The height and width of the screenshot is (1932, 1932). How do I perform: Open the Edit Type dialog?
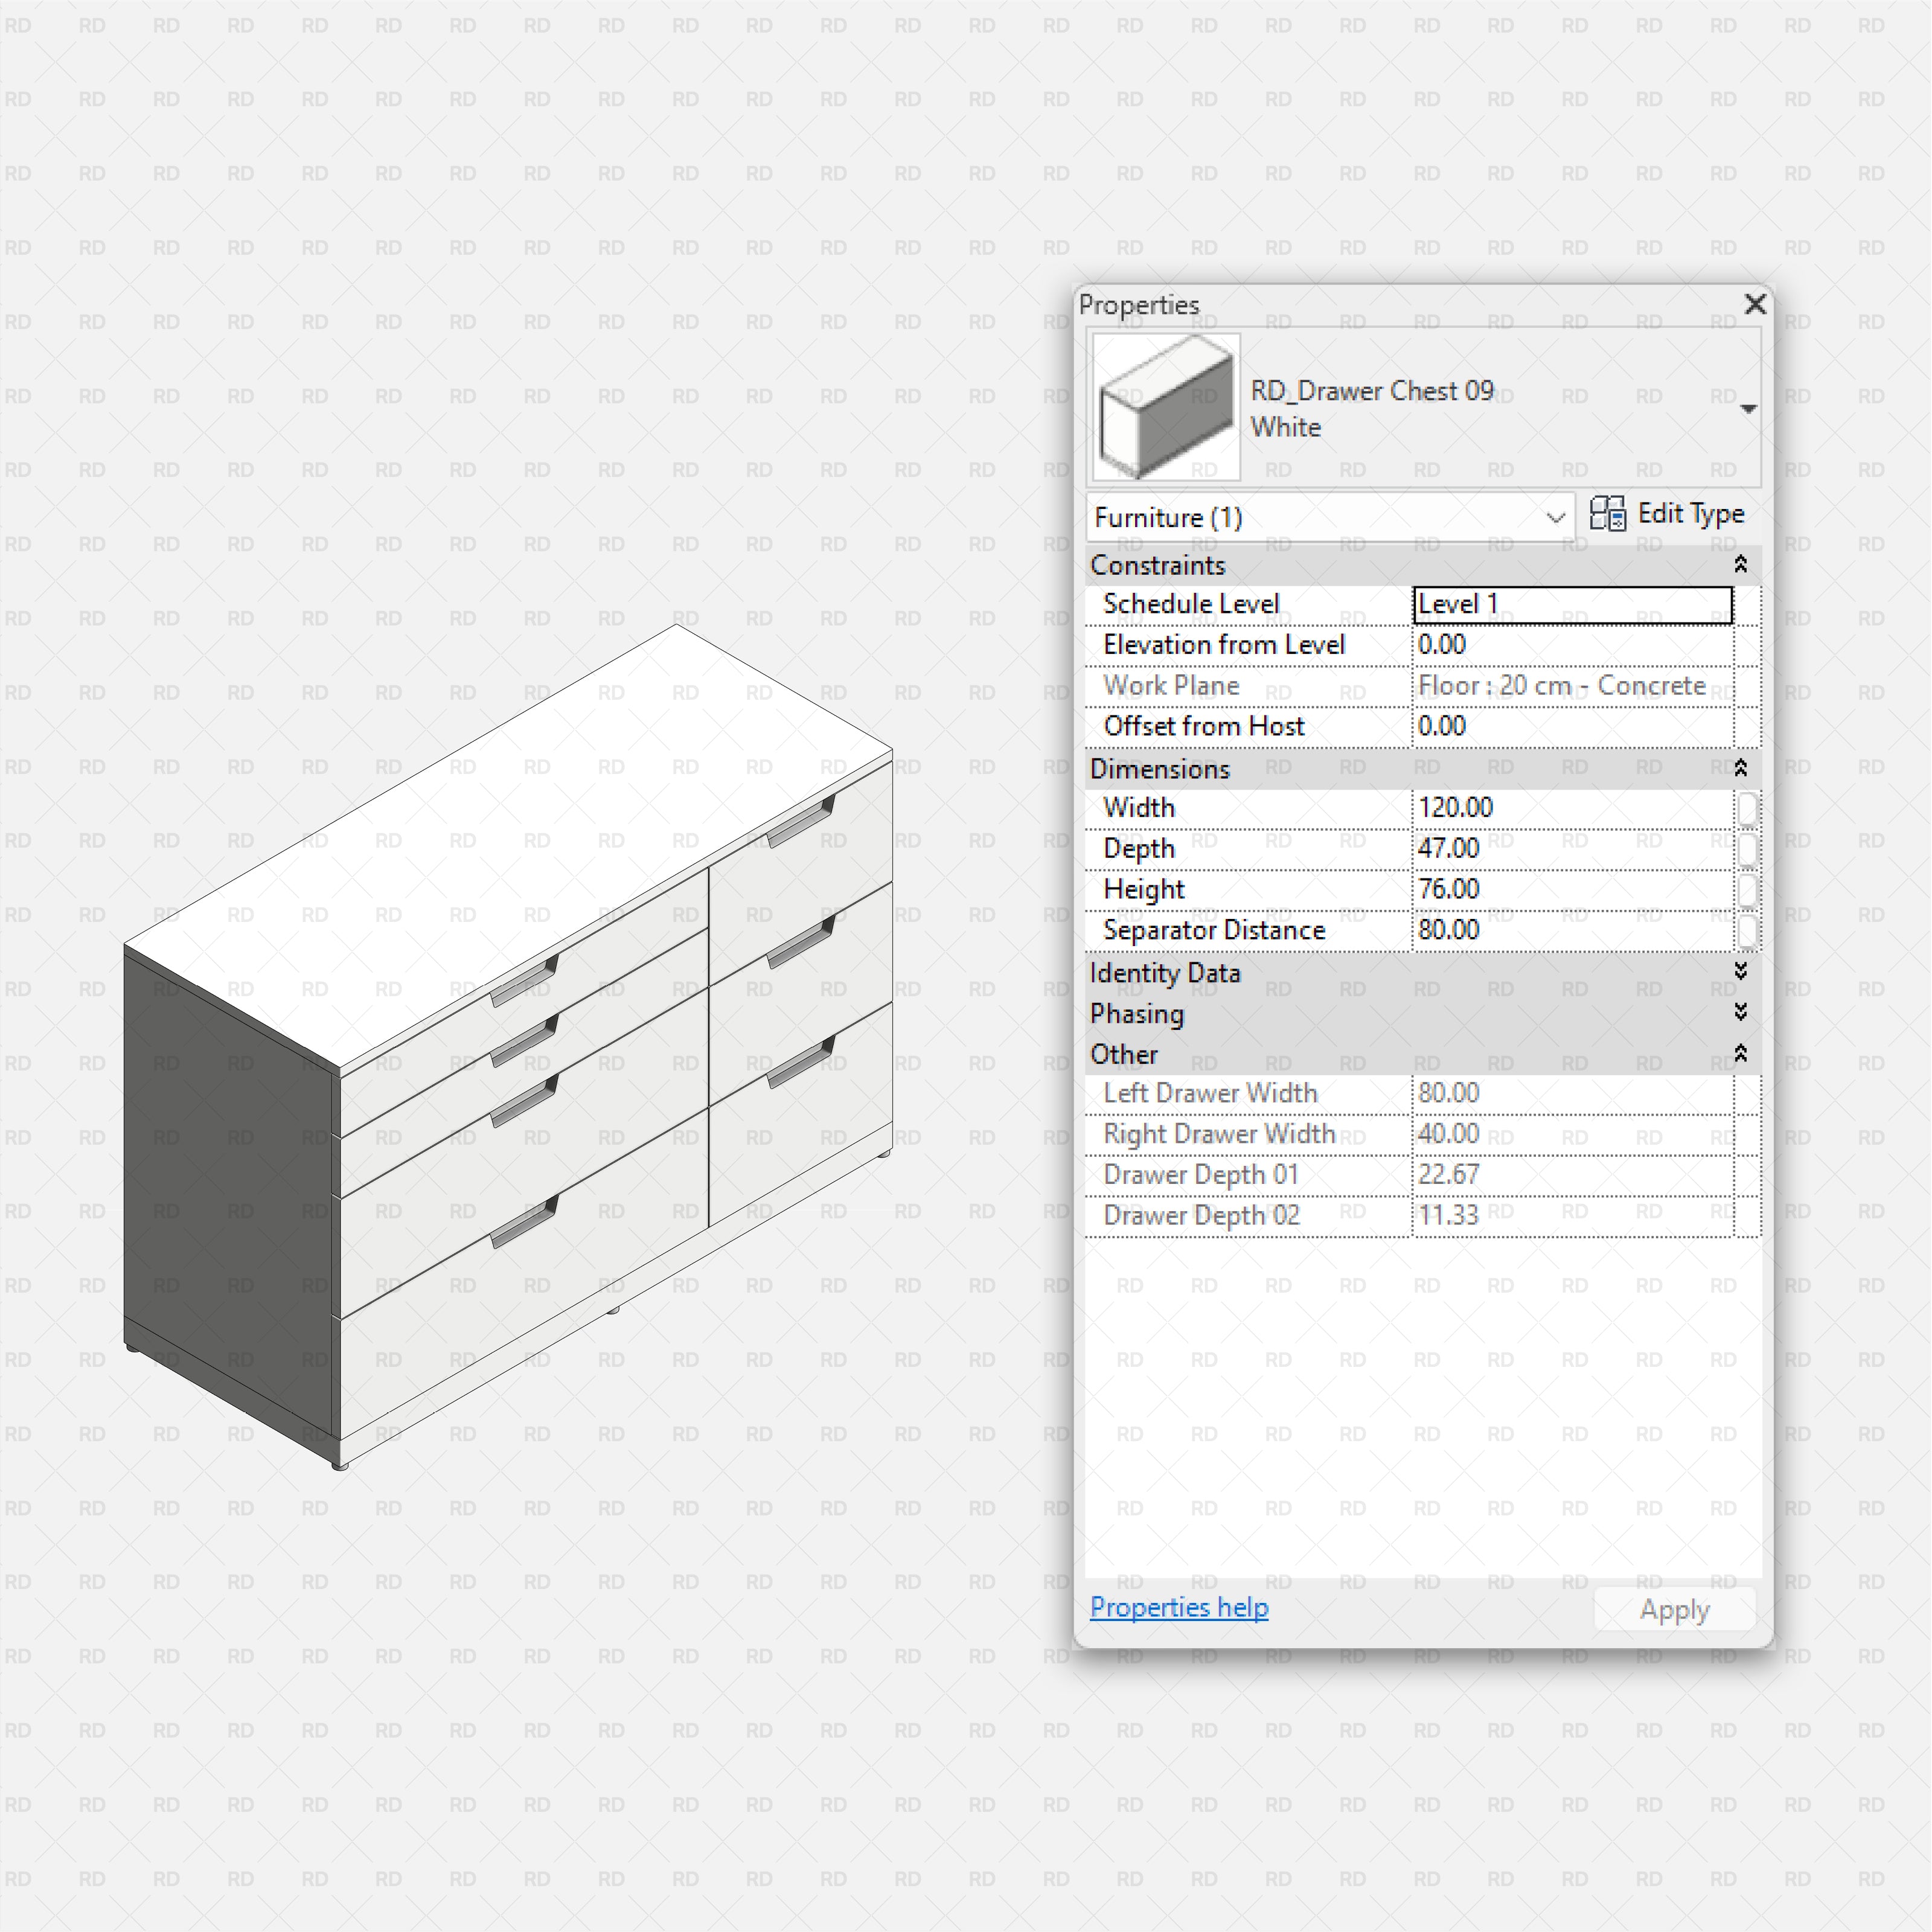(1668, 513)
